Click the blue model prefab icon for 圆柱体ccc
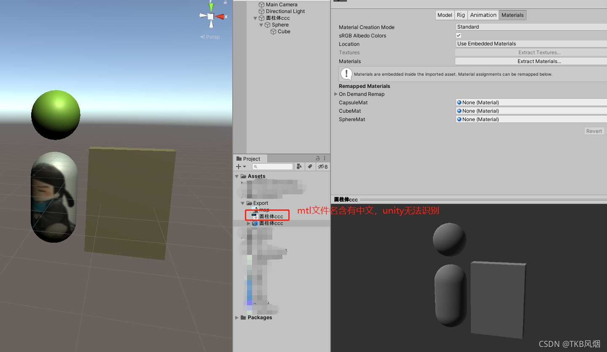This screenshot has width=607, height=352. 255,223
